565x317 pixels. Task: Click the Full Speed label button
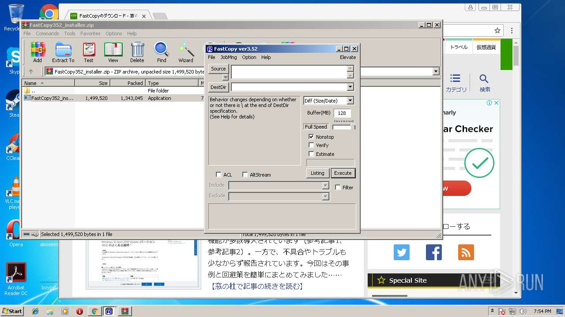[x=316, y=127]
